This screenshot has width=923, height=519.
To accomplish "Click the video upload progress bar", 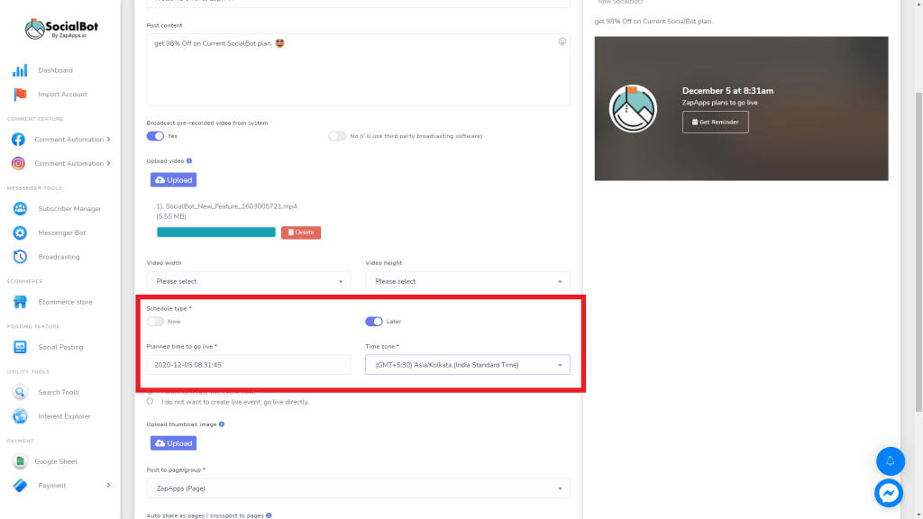I will coord(216,232).
